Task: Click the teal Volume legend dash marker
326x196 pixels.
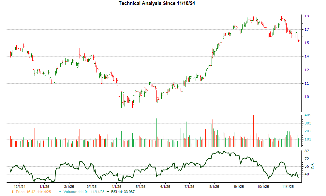Action: 60,192
